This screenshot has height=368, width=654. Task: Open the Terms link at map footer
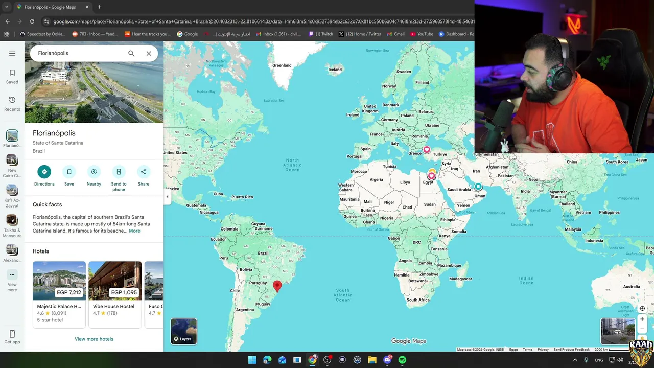tap(527, 350)
